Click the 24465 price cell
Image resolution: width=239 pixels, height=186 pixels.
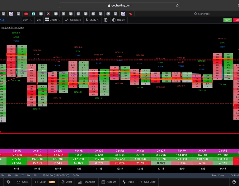(x=16, y=151)
